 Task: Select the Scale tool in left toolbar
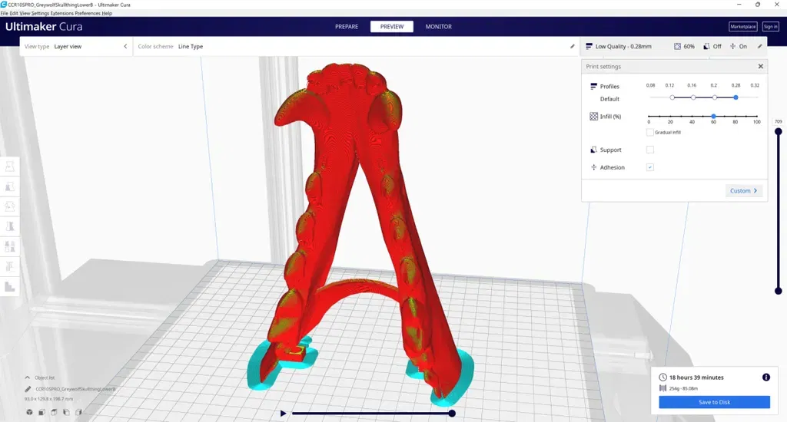click(x=9, y=186)
